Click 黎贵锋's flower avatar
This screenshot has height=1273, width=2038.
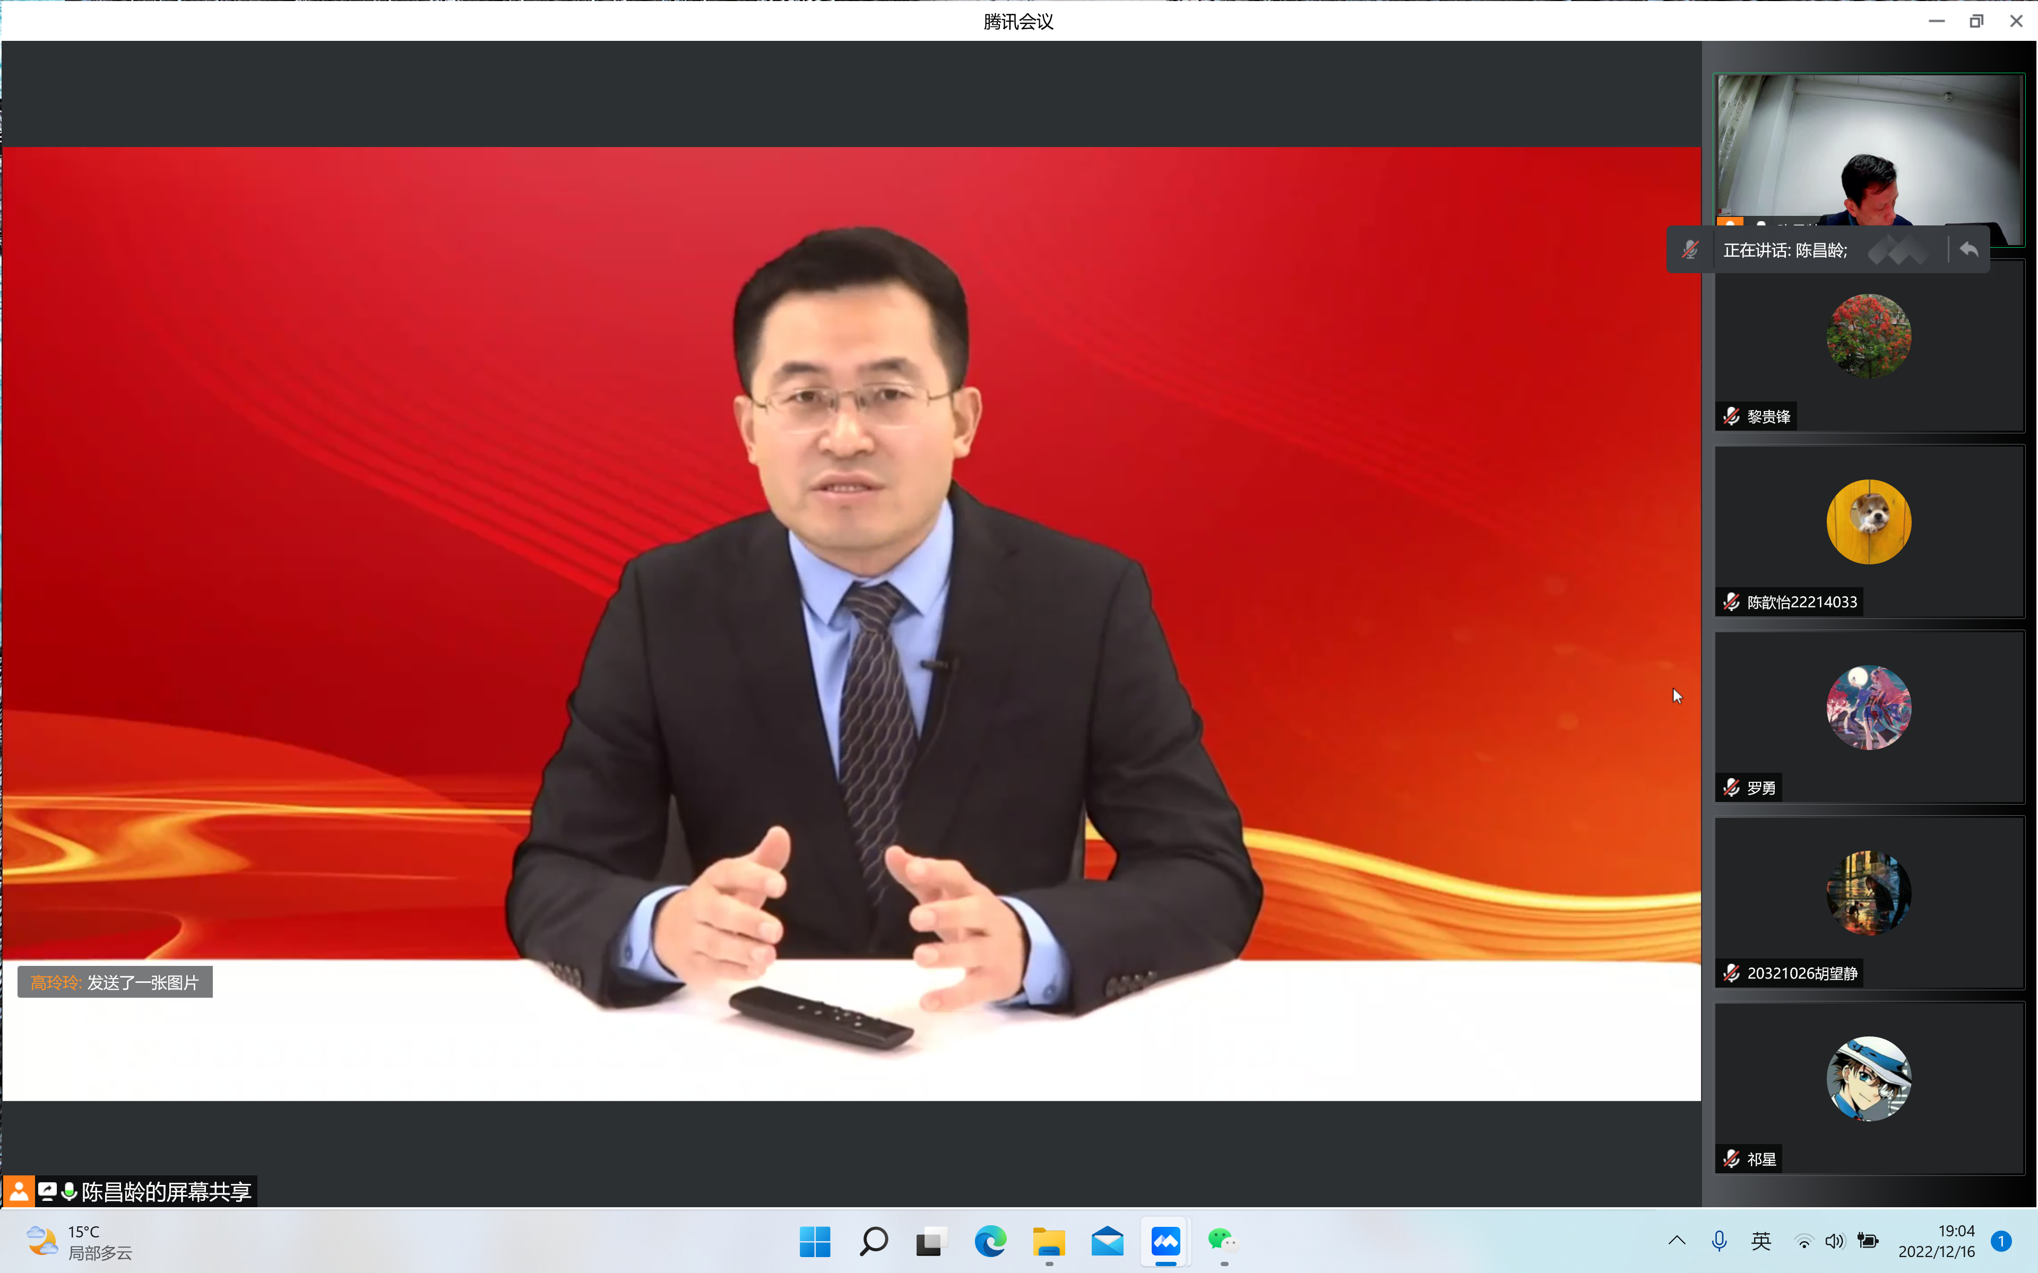click(x=1868, y=336)
